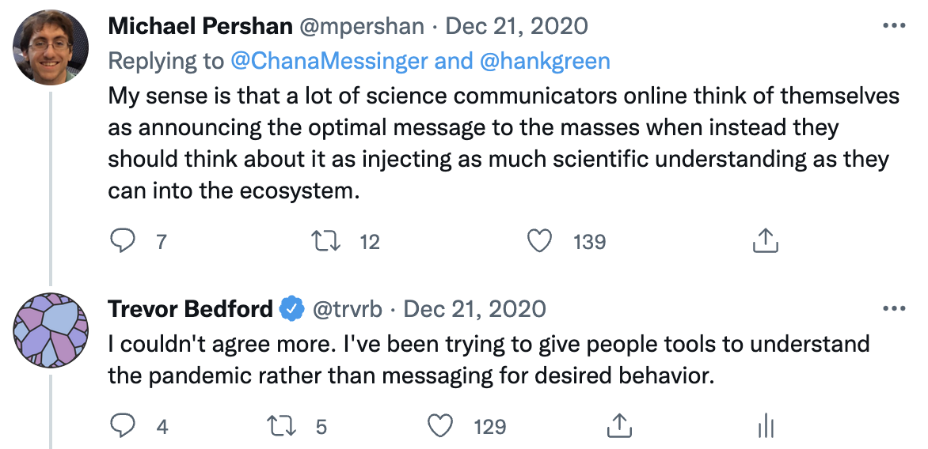Open Trevor Bedford's display name
The image size is (928, 449).
[x=190, y=308]
